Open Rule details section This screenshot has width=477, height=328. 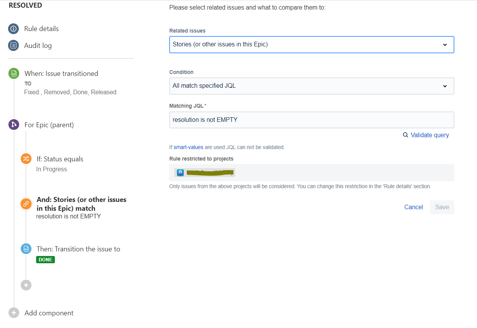click(x=41, y=29)
